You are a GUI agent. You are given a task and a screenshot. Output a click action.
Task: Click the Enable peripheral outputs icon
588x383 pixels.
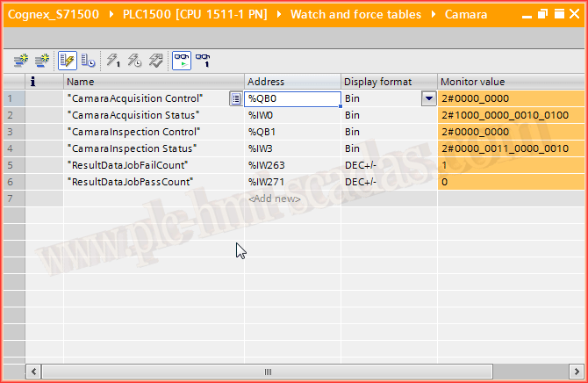click(x=155, y=60)
